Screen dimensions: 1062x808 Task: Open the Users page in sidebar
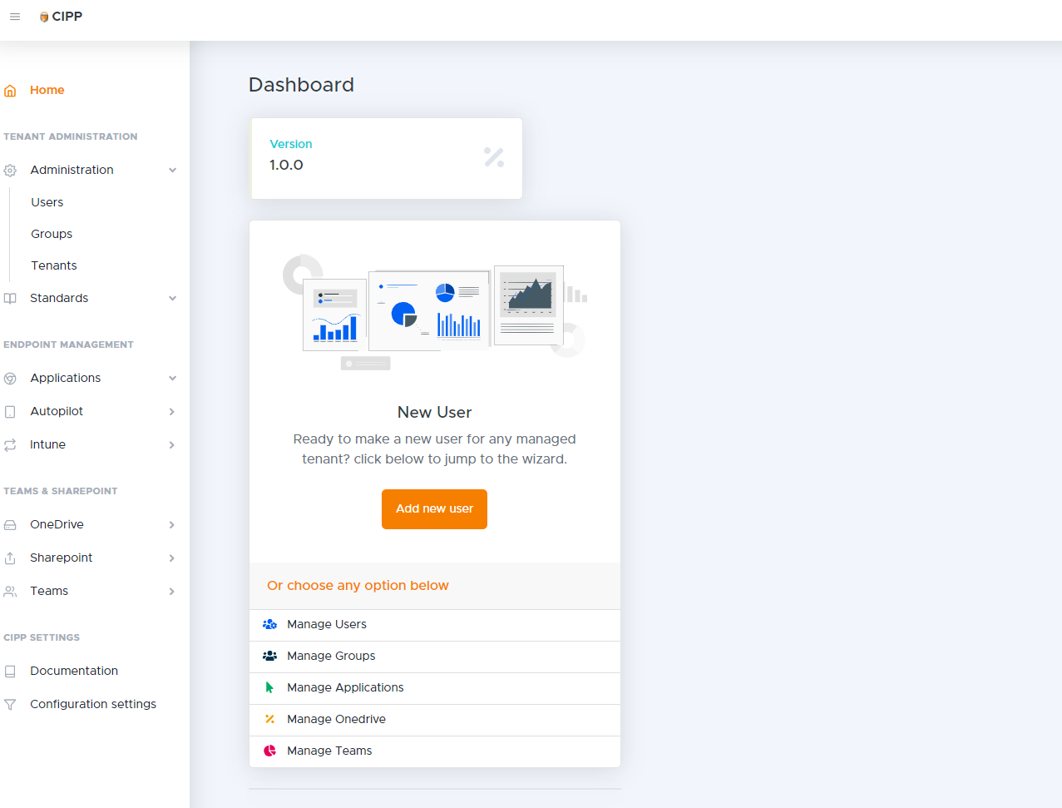(47, 202)
